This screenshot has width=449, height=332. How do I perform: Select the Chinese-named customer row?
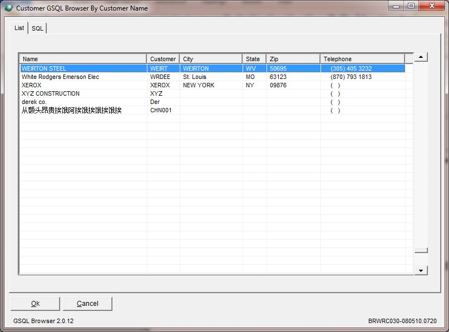(213, 110)
